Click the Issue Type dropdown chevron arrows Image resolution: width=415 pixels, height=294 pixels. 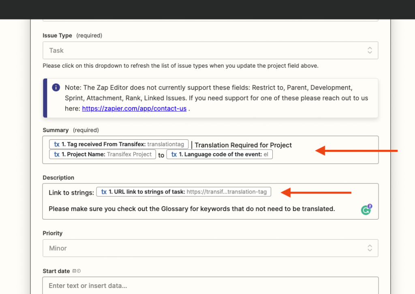pos(370,50)
